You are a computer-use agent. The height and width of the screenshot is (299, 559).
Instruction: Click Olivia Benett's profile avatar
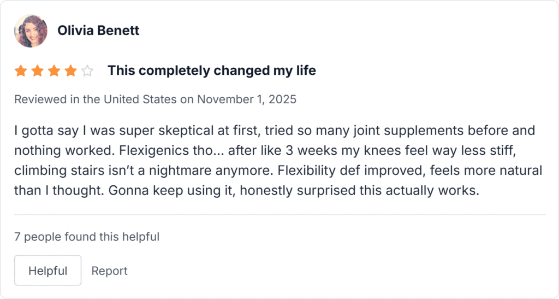pyautogui.click(x=31, y=31)
